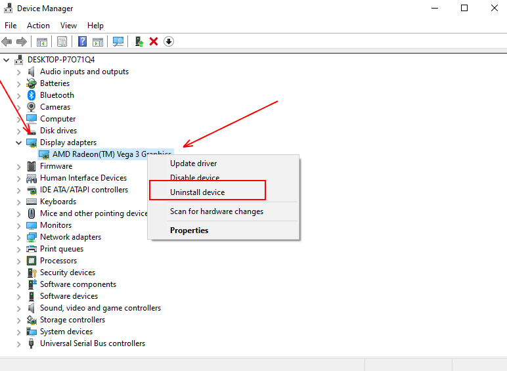Expand the System devices chevron
Viewport: 507px width, 371px height.
click(19, 332)
